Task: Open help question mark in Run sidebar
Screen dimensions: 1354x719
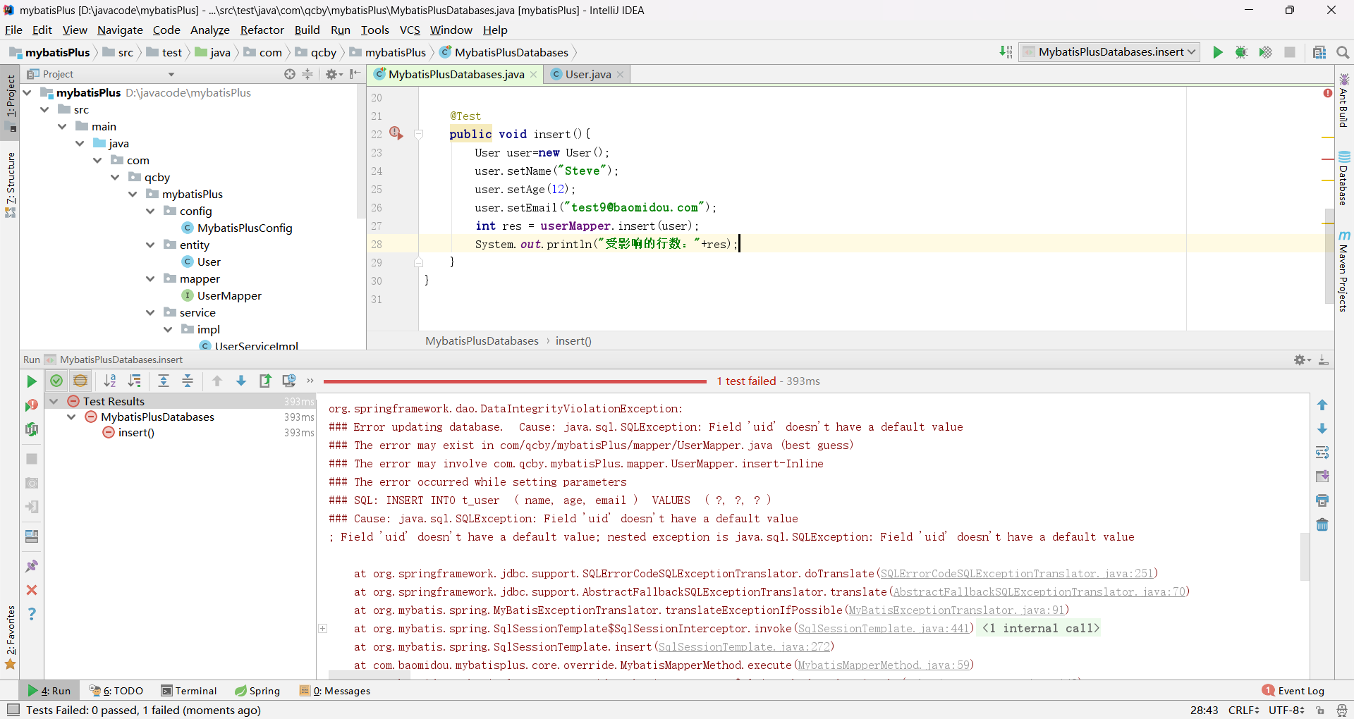Action: tap(31, 614)
